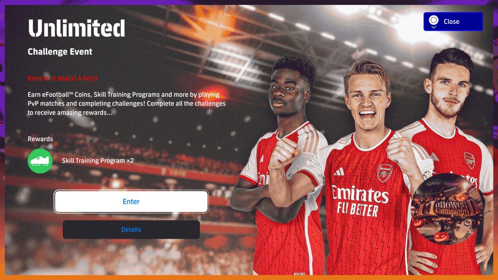Open the Halloween Campaign round badge
This screenshot has height=280, width=498.
point(447,209)
